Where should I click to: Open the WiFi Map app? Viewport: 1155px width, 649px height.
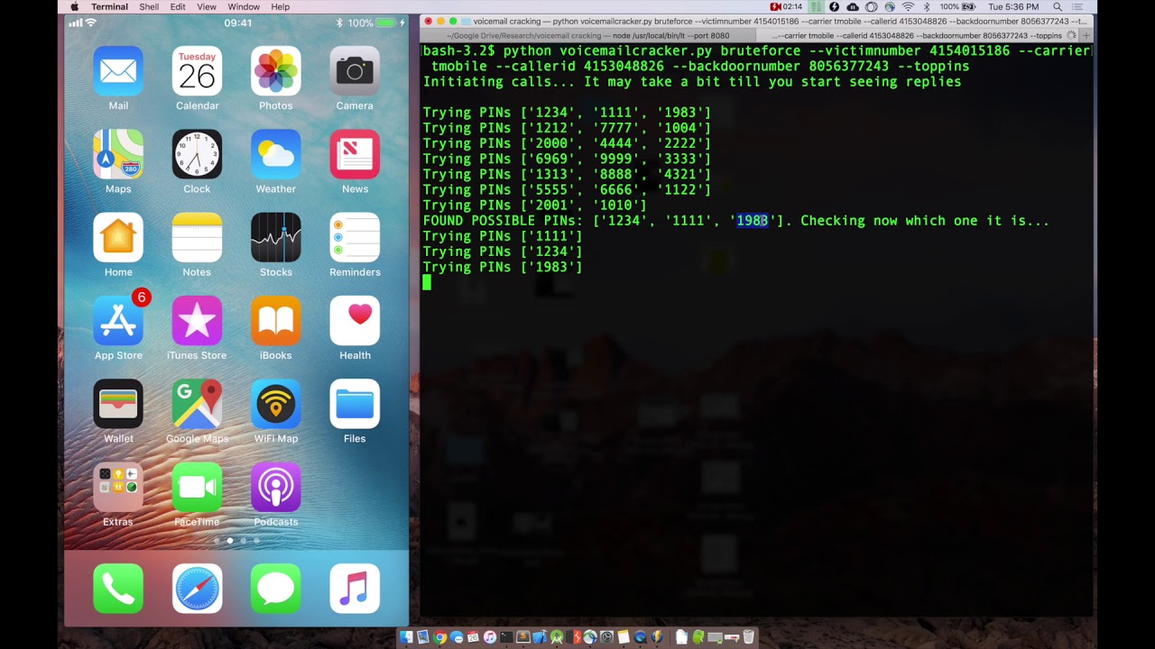click(x=276, y=405)
